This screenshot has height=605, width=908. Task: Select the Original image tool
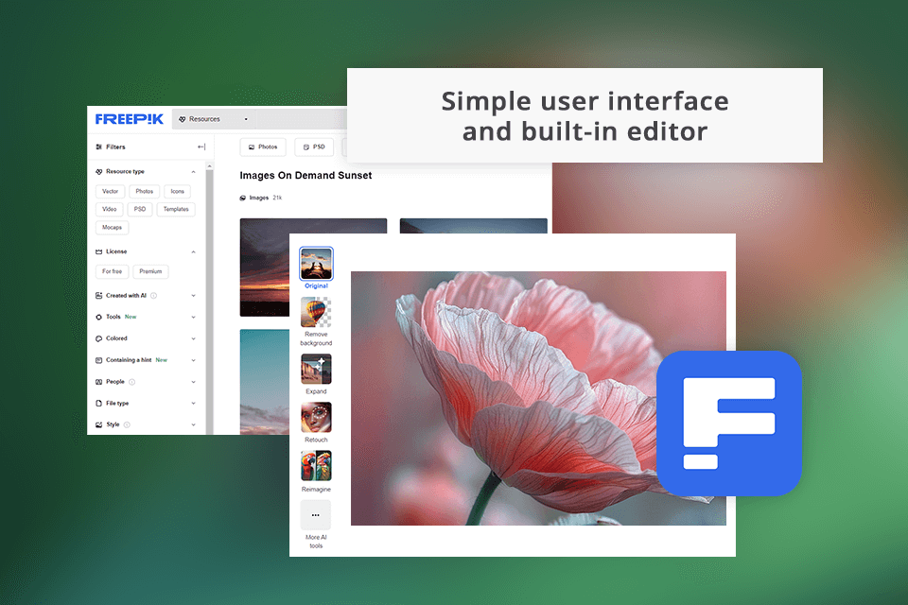[x=316, y=268]
